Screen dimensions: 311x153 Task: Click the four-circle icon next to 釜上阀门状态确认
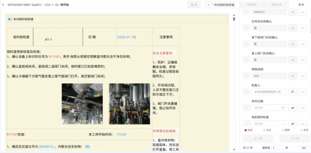[246, 60]
